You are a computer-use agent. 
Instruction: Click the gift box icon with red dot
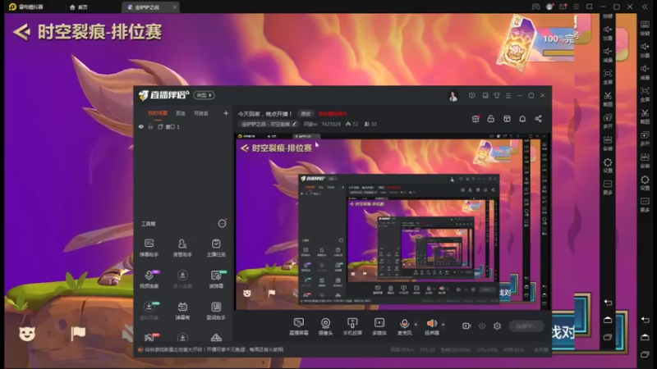(476, 119)
